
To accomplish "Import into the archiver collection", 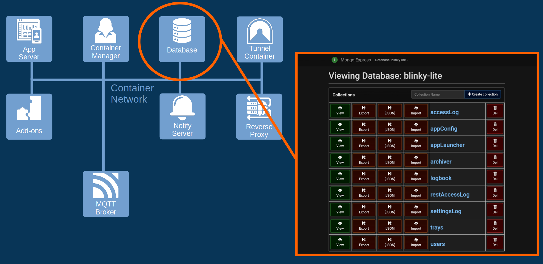I will [416, 160].
